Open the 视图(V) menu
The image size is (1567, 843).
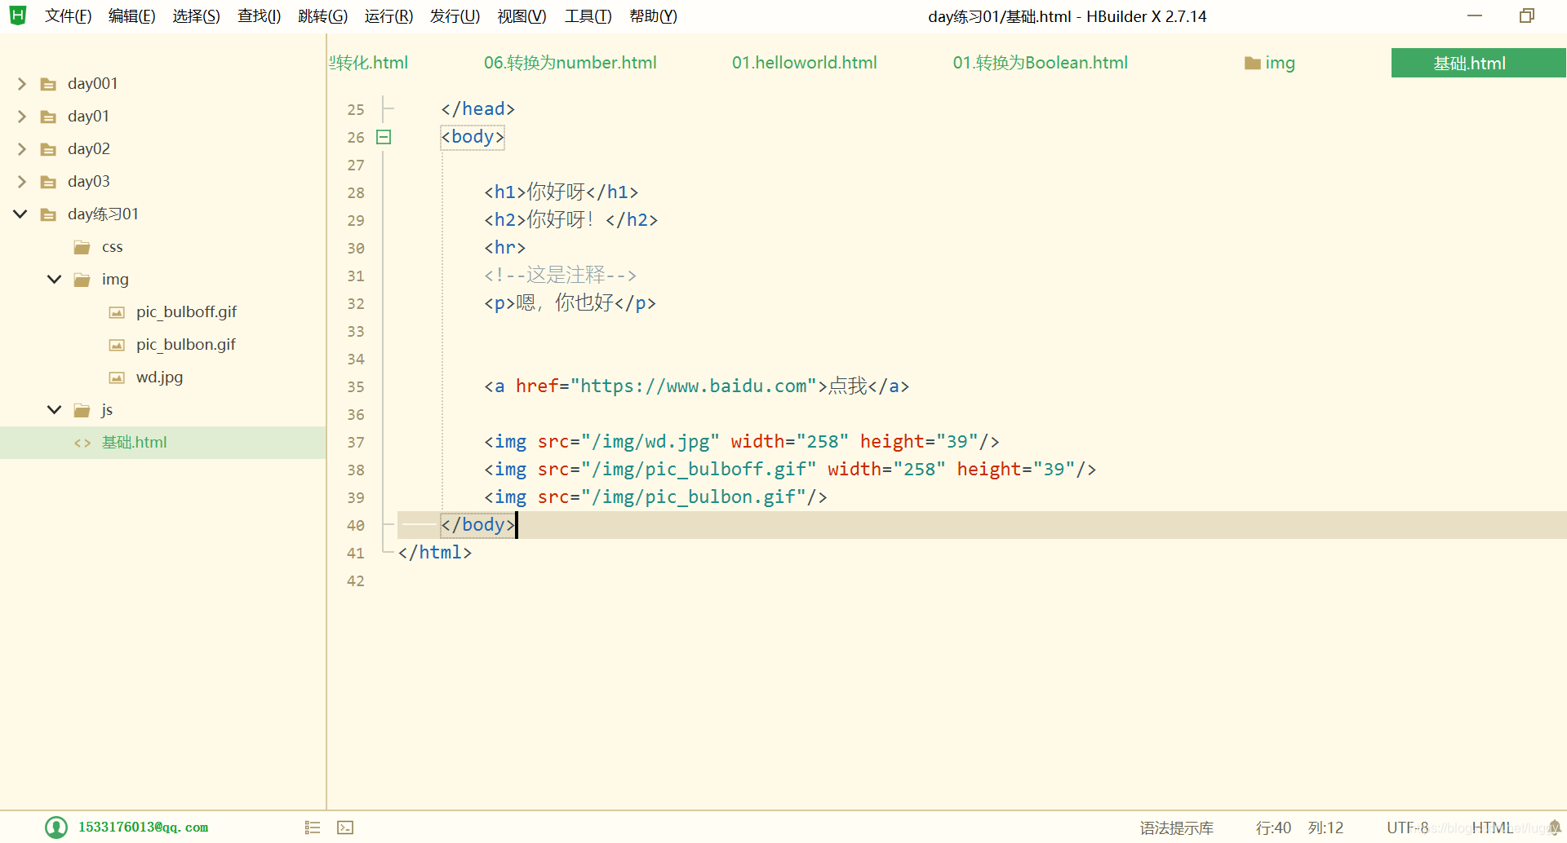tap(522, 16)
